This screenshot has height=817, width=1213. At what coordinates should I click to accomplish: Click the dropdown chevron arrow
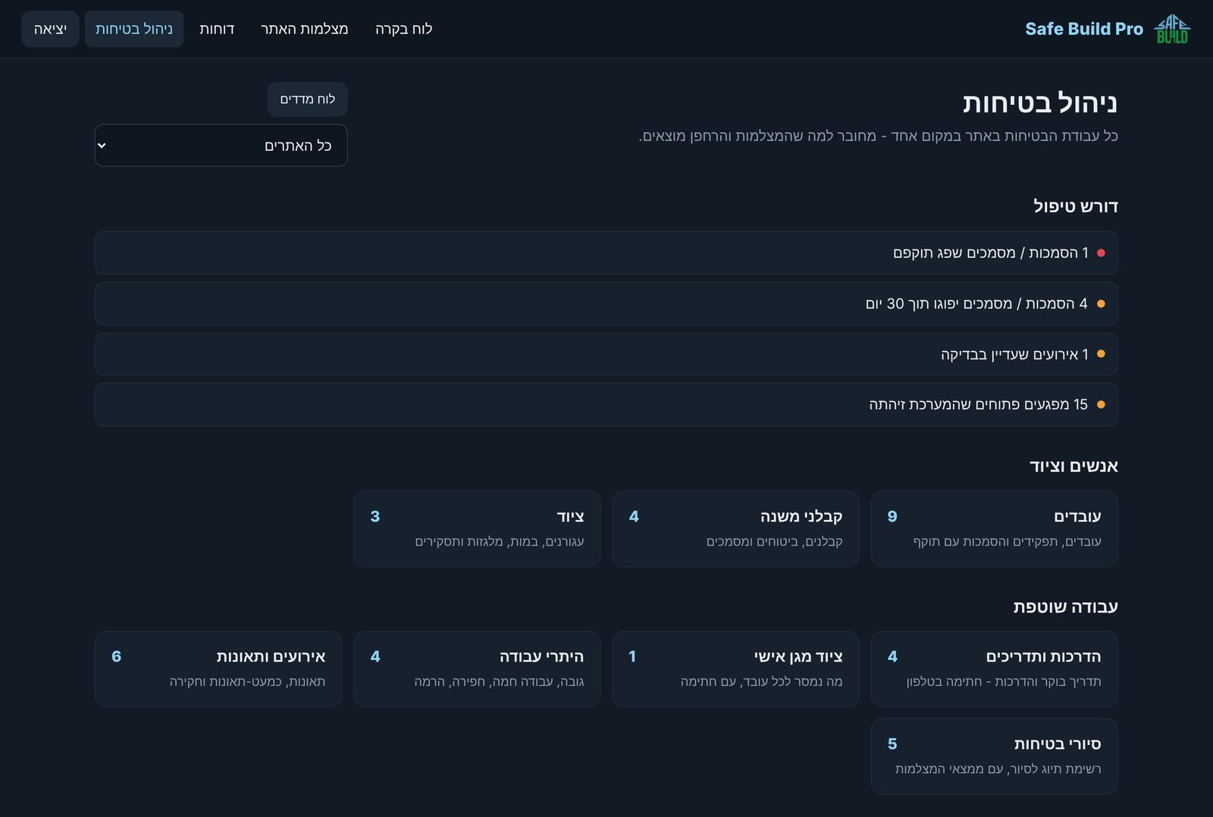[x=102, y=146]
